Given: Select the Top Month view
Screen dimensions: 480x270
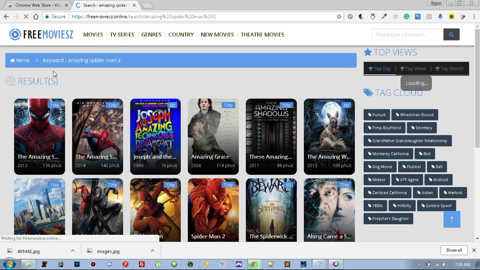Looking at the screenshot, I should [x=450, y=68].
